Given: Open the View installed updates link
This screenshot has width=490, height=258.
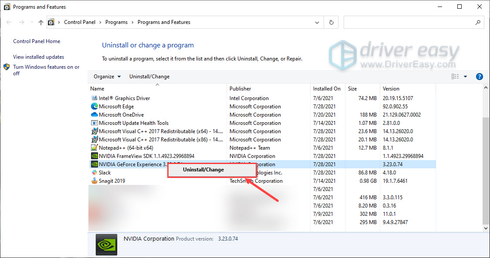Looking at the screenshot, I should [38, 57].
